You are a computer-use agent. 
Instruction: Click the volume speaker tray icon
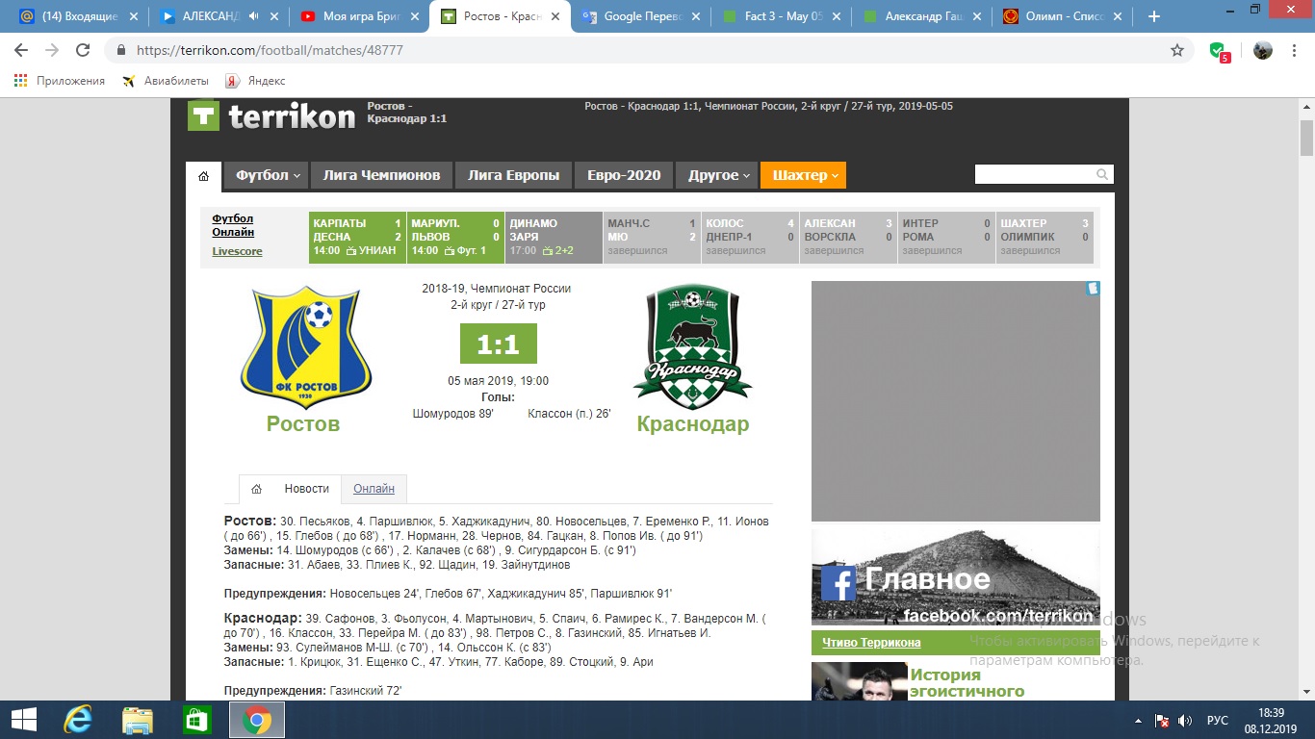(x=1185, y=721)
